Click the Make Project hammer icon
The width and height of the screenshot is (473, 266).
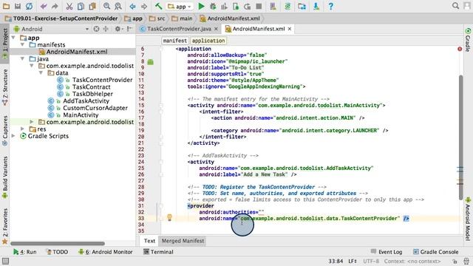pyautogui.click(x=158, y=6)
